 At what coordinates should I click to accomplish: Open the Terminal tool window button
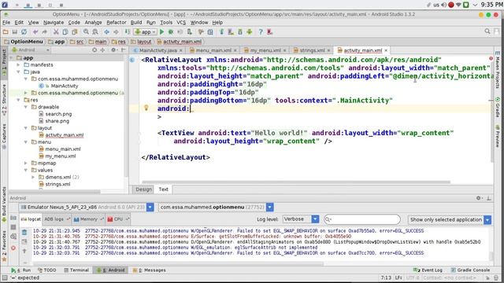76,270
